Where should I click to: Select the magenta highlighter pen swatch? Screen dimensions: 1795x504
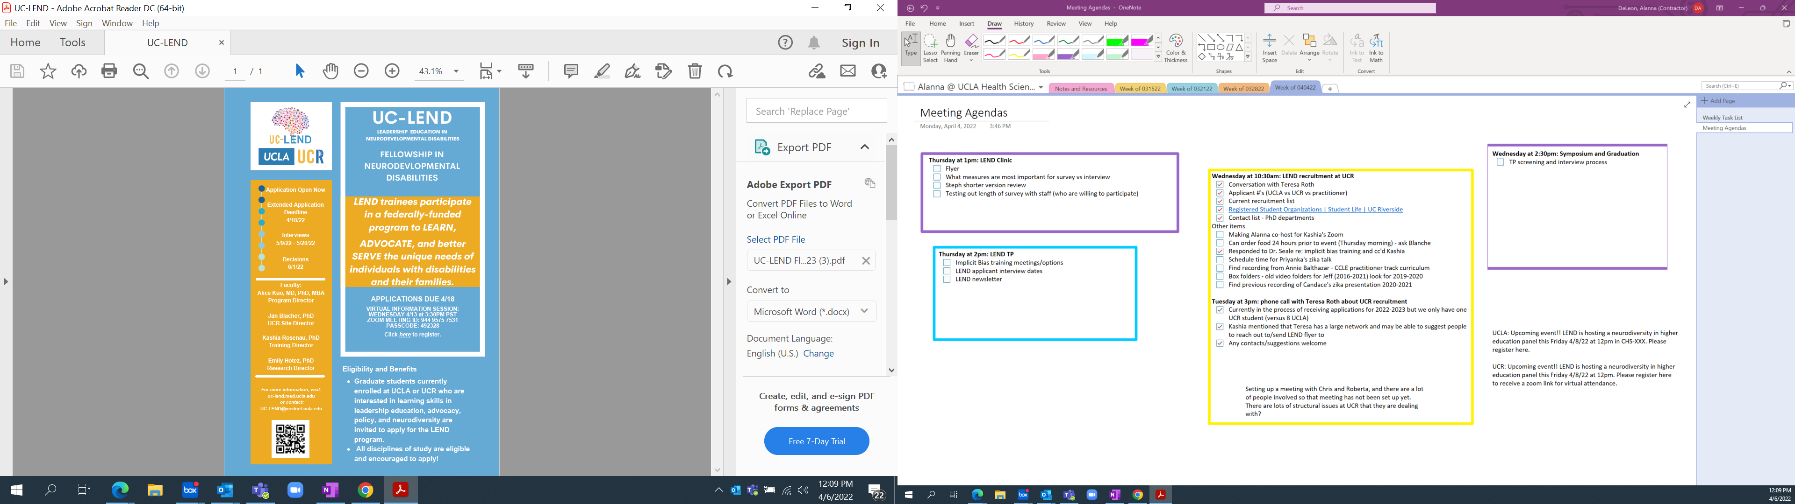point(1142,41)
